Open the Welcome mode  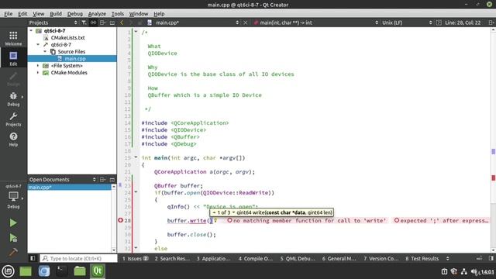[x=13, y=38]
